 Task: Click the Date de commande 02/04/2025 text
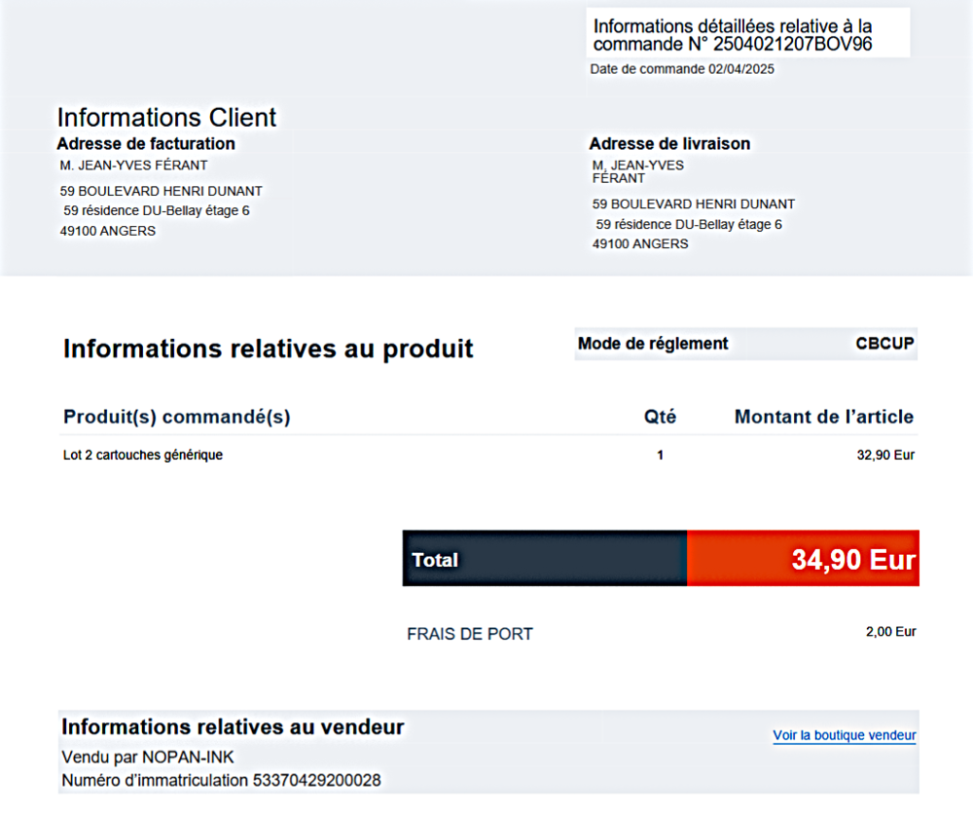(682, 69)
